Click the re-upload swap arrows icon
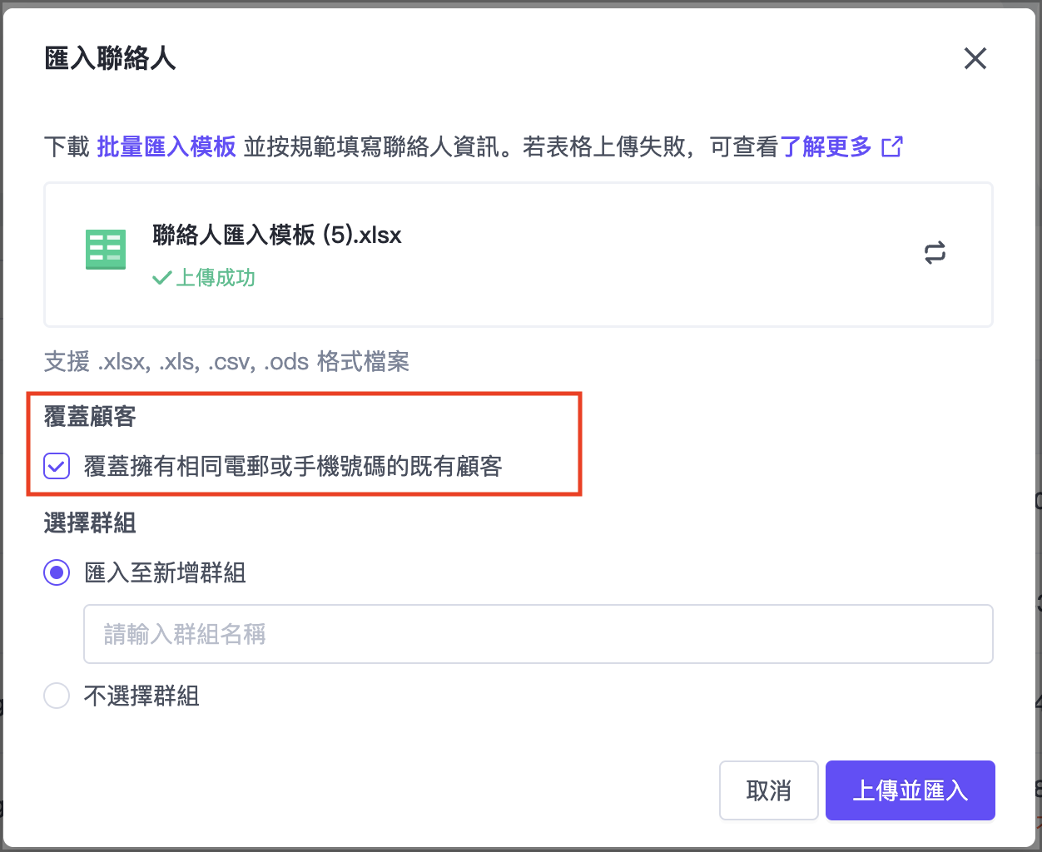The image size is (1042, 852). (935, 253)
